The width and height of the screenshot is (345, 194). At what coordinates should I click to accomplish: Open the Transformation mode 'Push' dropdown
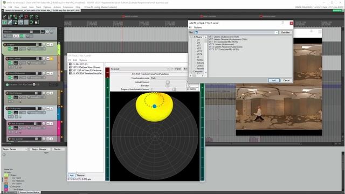pyautogui.click(x=169, y=78)
